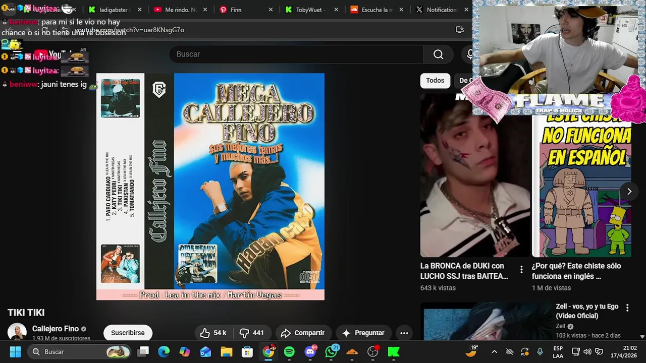
Task: Click the like button showing 54 k
Action: tap(213, 333)
